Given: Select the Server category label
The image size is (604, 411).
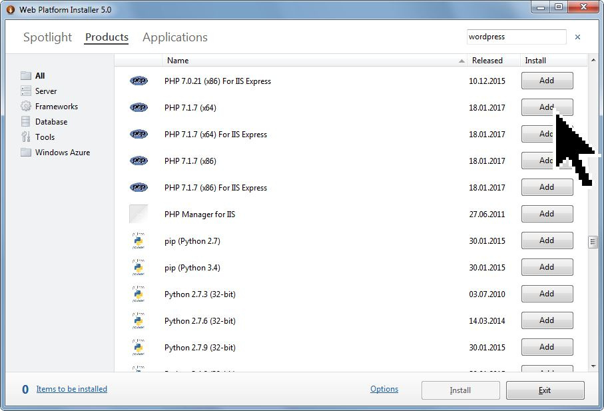Looking at the screenshot, I should click(x=46, y=91).
